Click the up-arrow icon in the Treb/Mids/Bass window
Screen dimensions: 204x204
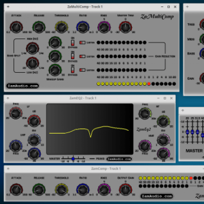pos(187,7)
